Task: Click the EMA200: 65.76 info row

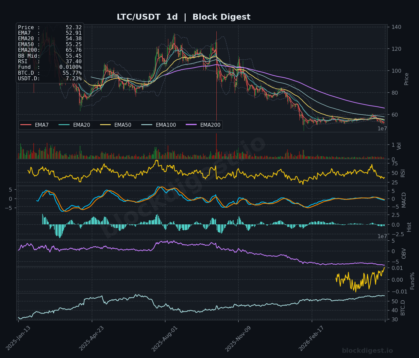Action: pyautogui.click(x=50, y=50)
